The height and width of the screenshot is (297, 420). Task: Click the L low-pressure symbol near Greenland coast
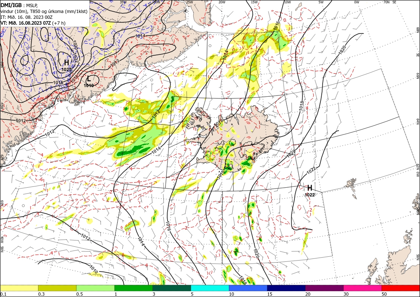click(89, 78)
